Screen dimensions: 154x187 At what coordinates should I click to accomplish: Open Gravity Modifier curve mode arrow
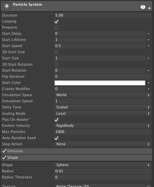148,89
